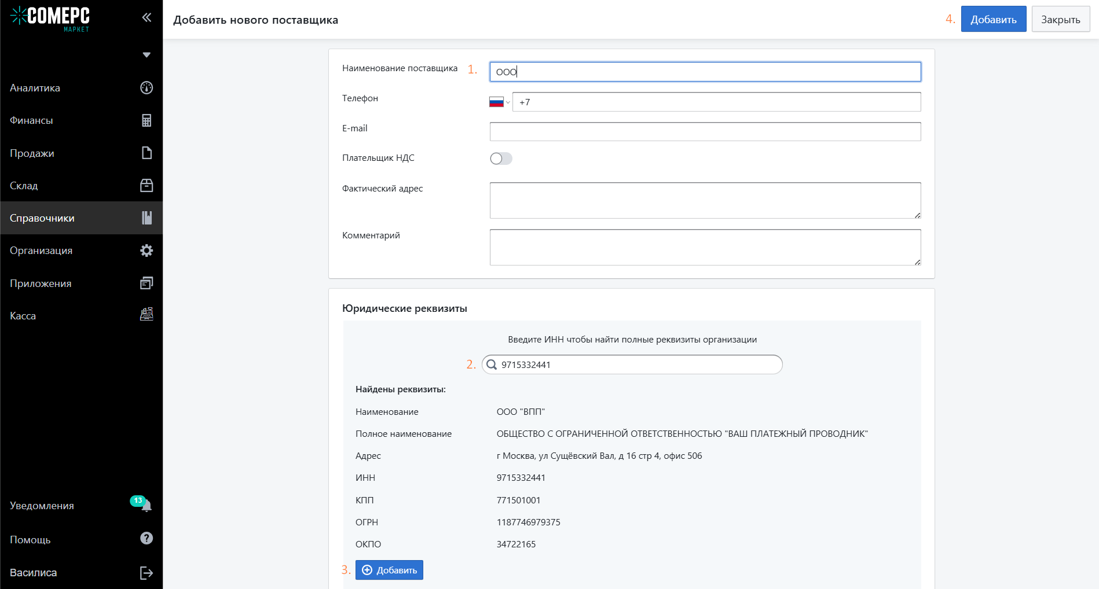Click the ОКПО value 34722165
Viewport: 1099px width, 589px height.
[x=516, y=544]
